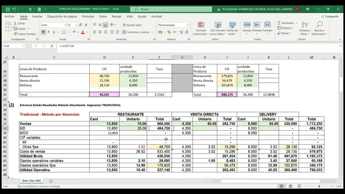Center align text horizontally icon

(x=100, y=32)
